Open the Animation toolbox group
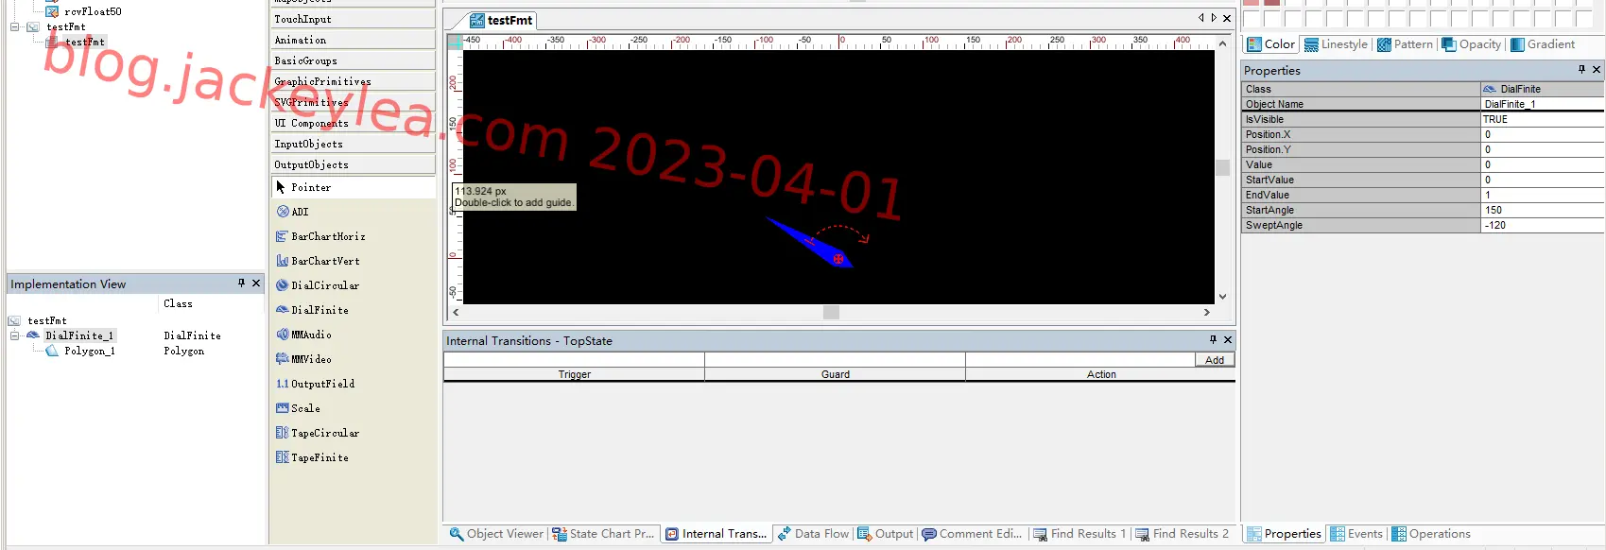This screenshot has height=550, width=1606. [354, 40]
